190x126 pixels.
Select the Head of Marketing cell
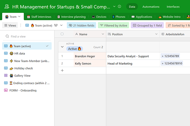(133, 63)
